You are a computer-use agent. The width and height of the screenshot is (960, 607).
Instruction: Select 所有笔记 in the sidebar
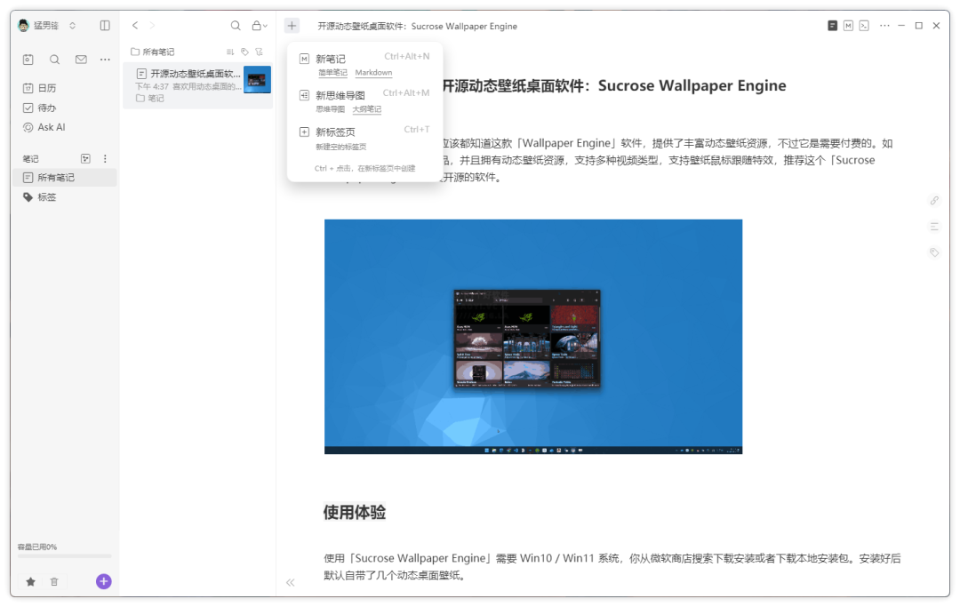65,178
